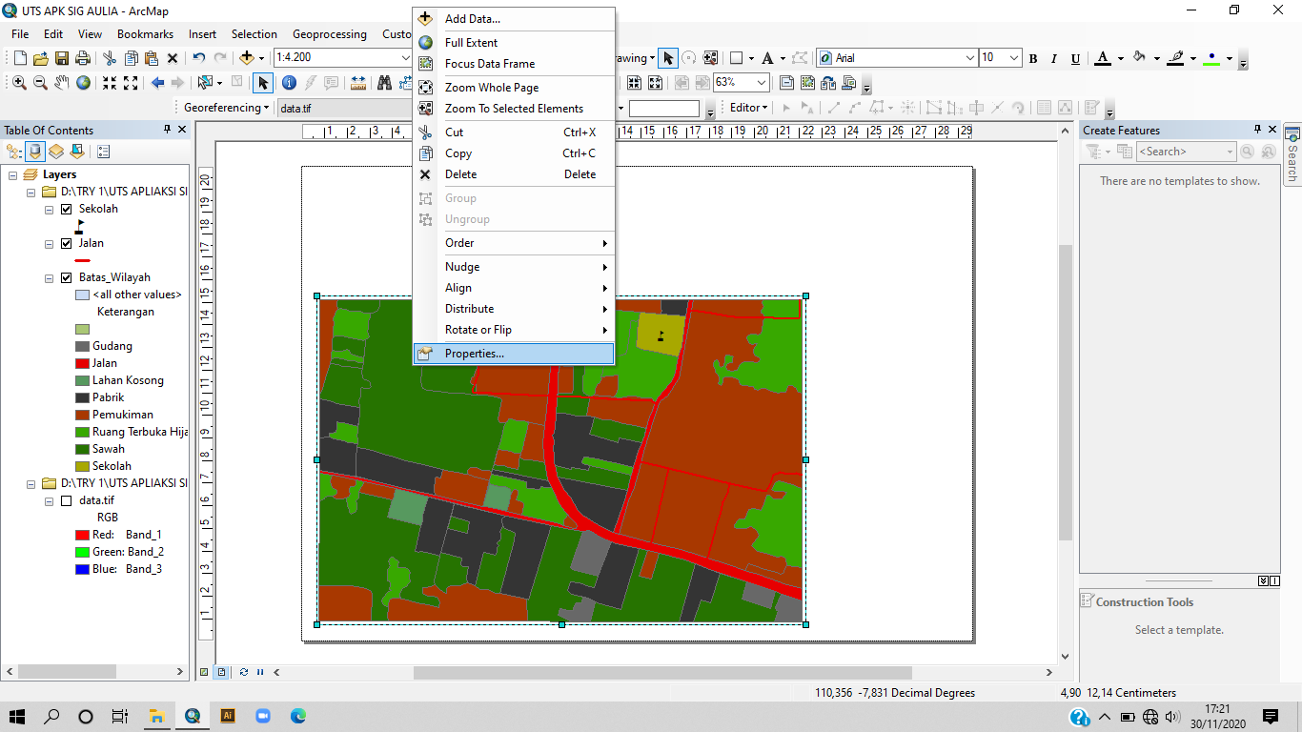The width and height of the screenshot is (1302, 732).
Task: Activate the Pan hand tool
Action: tap(62, 83)
